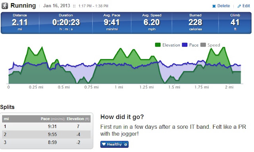Select the Avg. Pace 9:41 stat
The image size is (254, 152).
pos(112,22)
